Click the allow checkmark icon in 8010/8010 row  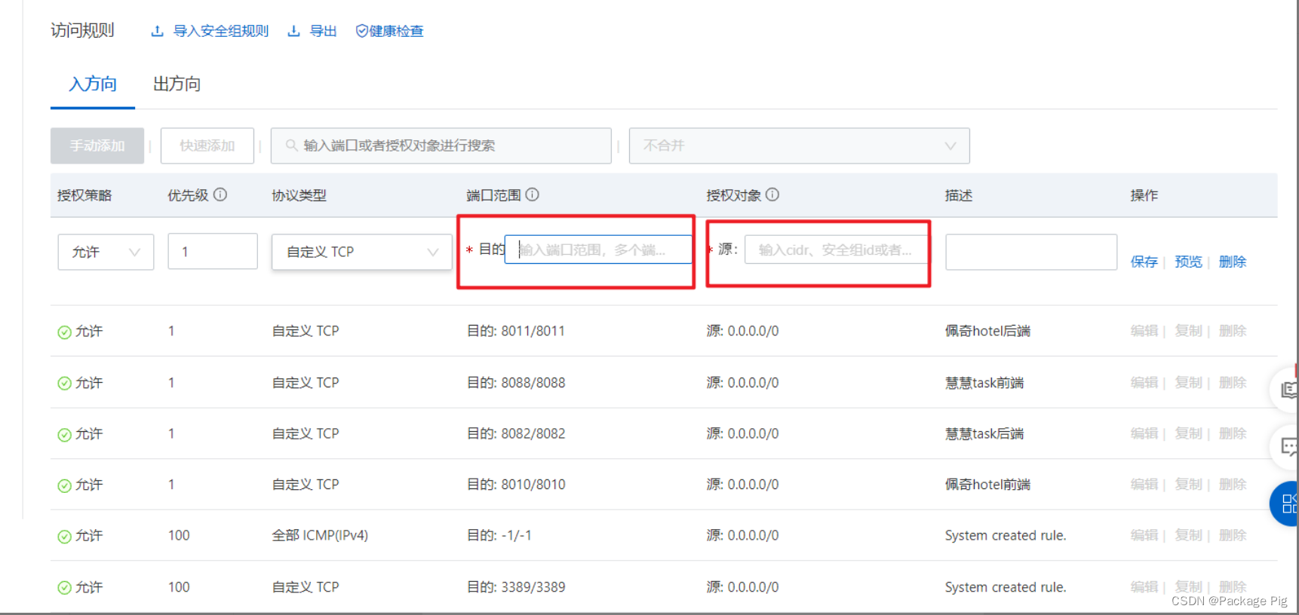click(65, 485)
